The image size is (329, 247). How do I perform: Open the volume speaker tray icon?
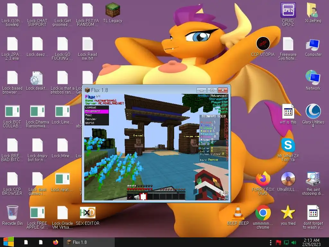click(x=294, y=242)
